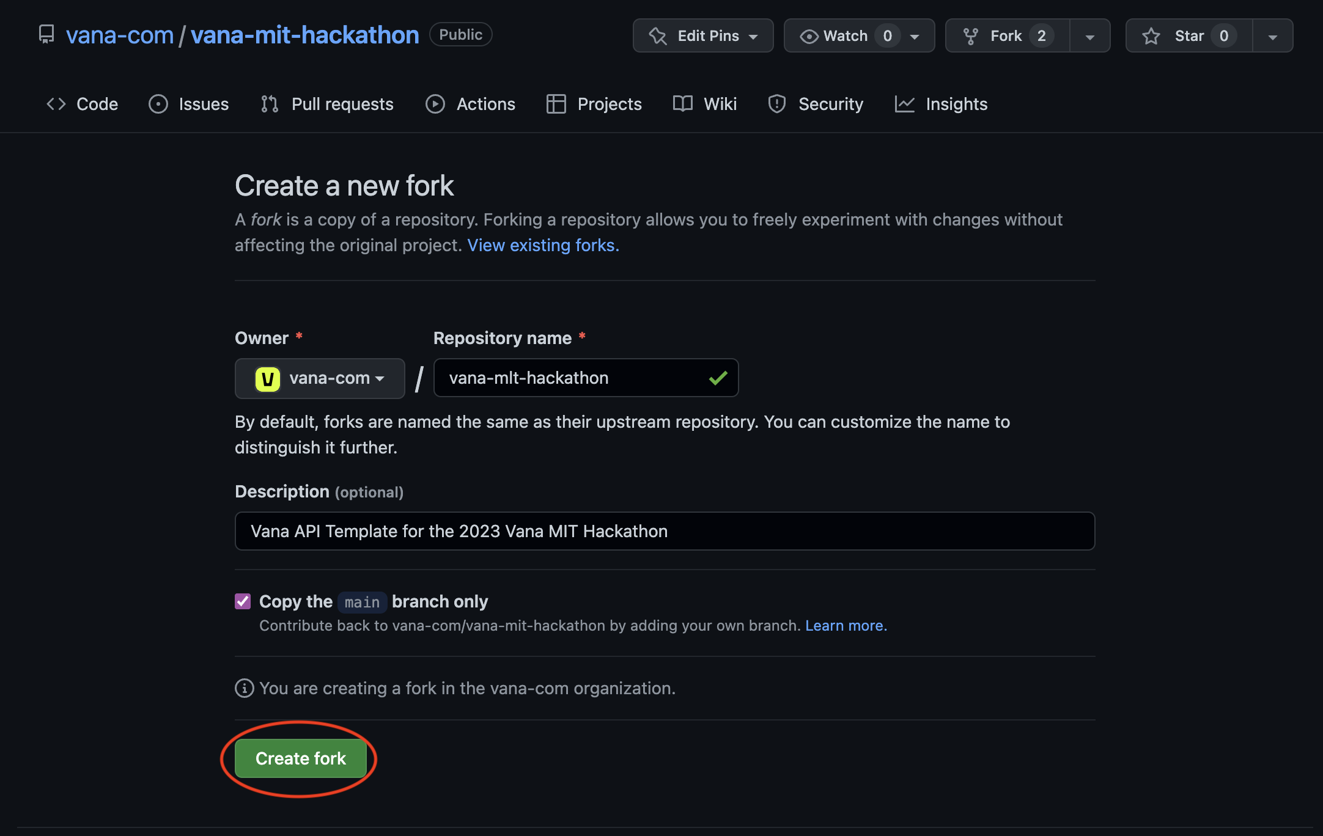Image resolution: width=1323 pixels, height=836 pixels.
Task: Open the vana-com Owner dropdown
Action: [x=320, y=379]
